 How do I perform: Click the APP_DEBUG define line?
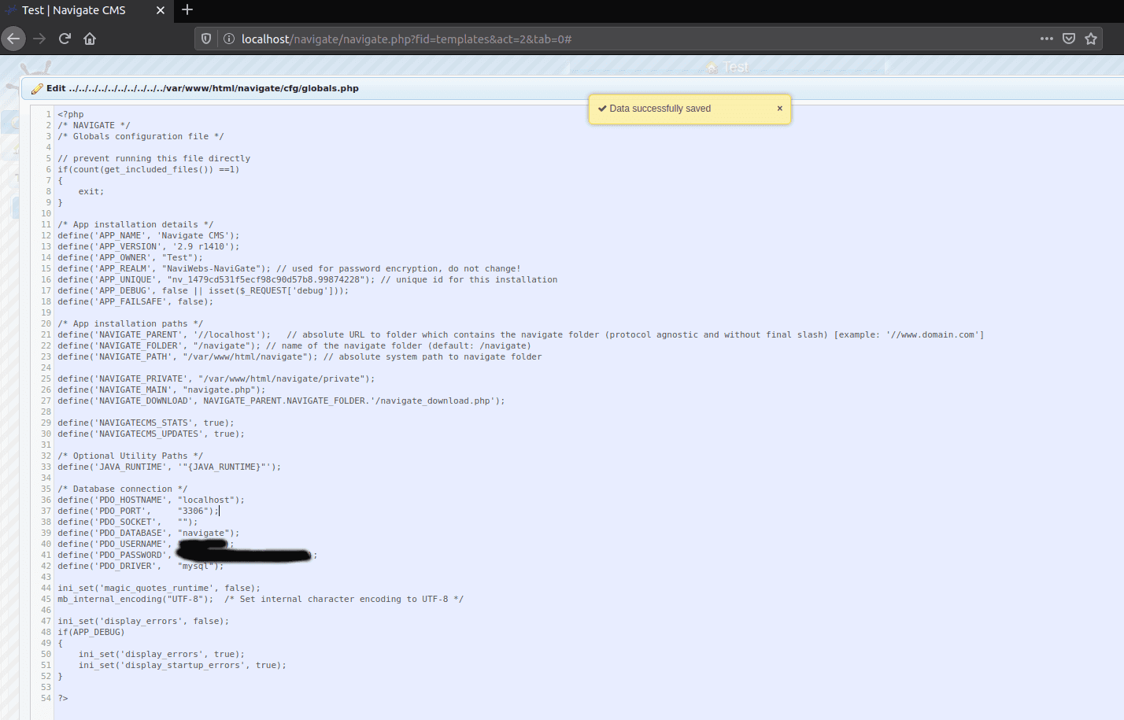click(203, 290)
